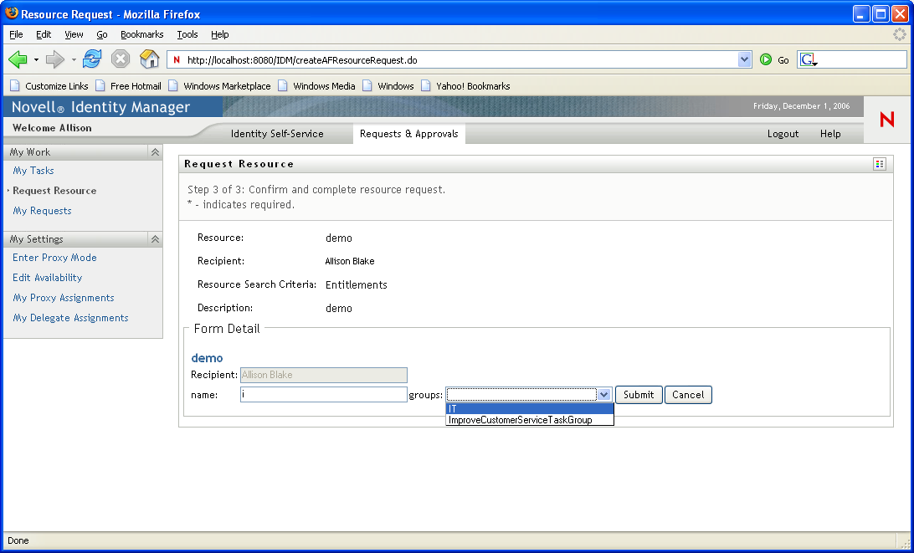Click the Logout link
The width and height of the screenshot is (914, 553).
tap(783, 134)
